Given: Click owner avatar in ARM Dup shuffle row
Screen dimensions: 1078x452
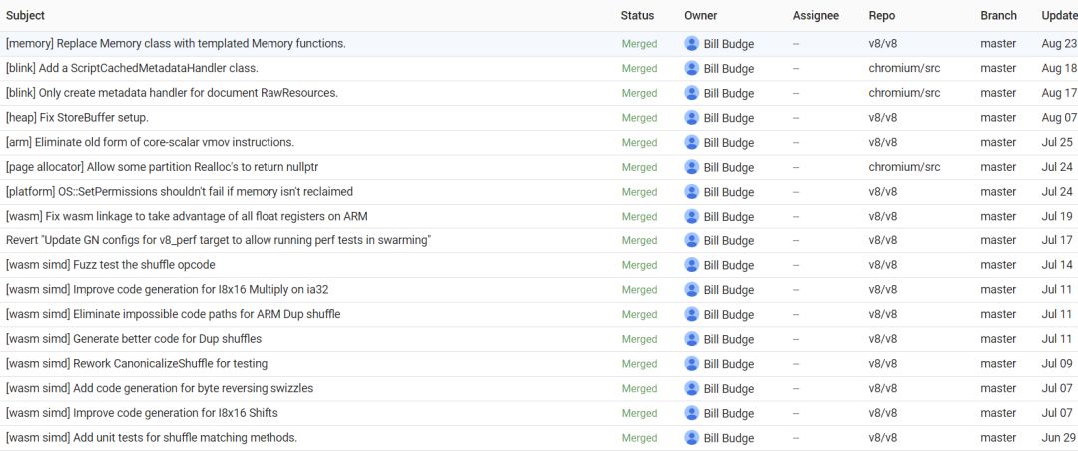Looking at the screenshot, I should 691,314.
